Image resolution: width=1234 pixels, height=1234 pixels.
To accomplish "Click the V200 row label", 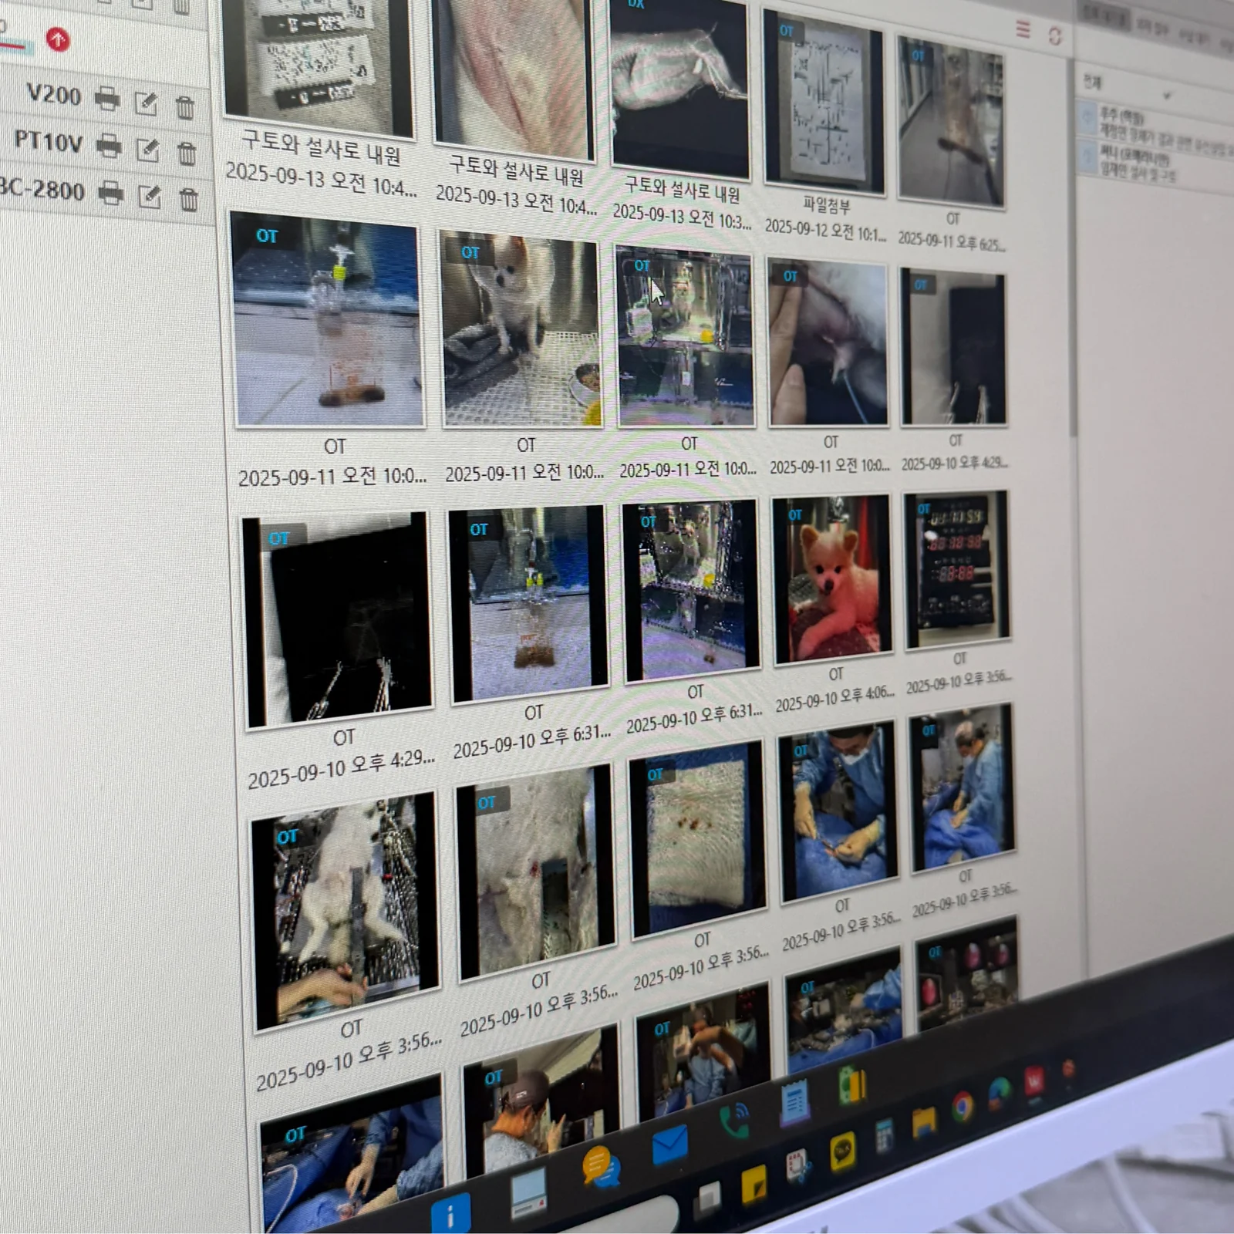I will pos(54,95).
